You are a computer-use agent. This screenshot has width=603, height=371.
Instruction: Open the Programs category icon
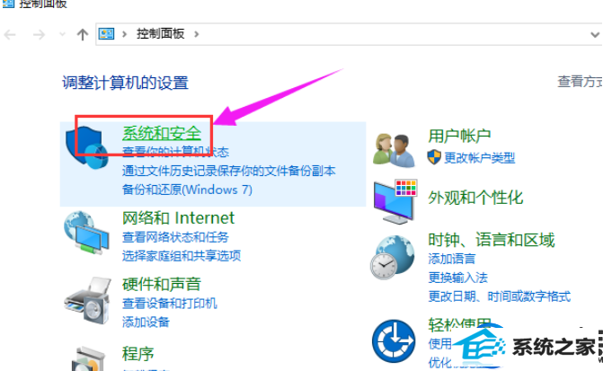(89, 358)
